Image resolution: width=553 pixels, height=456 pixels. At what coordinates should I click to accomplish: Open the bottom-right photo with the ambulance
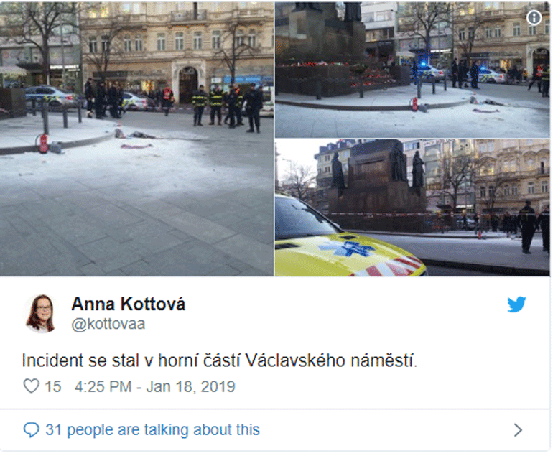[412, 208]
